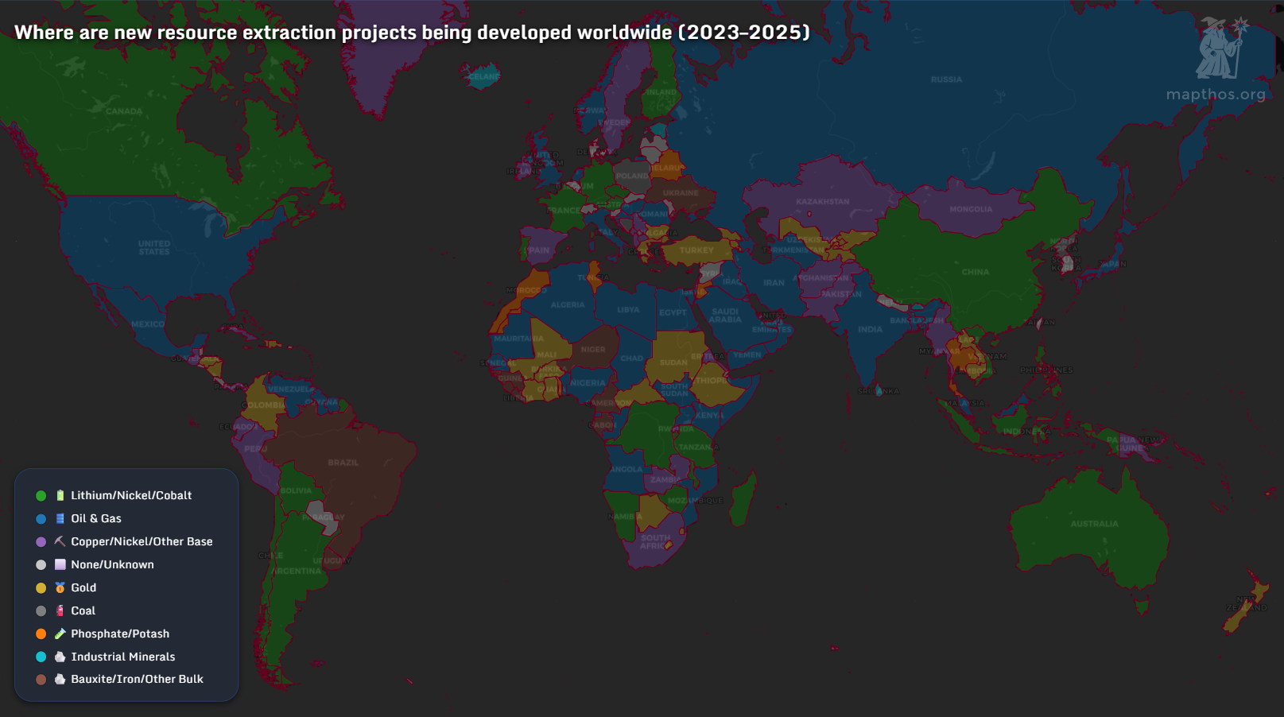Click the Phosphate/Potash test tube icon
1284x717 pixels.
[60, 634]
